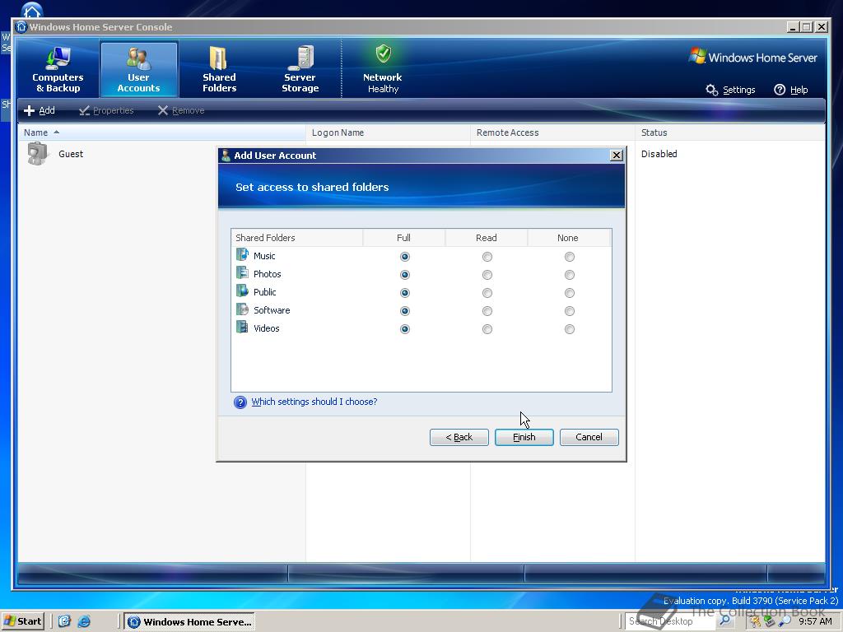Click the Public shared folder icon
Image resolution: width=843 pixels, height=632 pixels.
243,290
